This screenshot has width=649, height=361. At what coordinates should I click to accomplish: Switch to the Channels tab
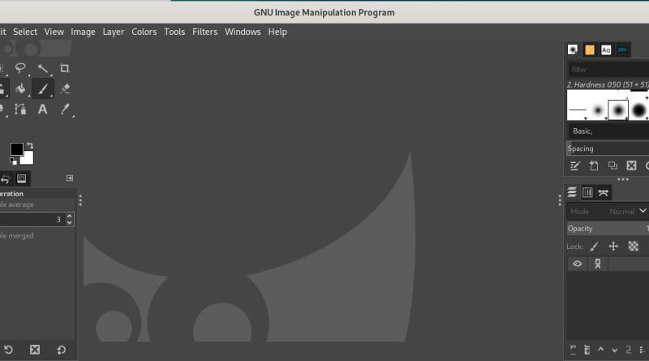point(587,192)
